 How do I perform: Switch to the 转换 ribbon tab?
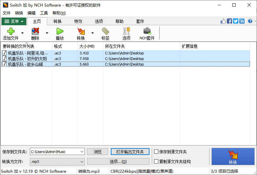[58, 21]
